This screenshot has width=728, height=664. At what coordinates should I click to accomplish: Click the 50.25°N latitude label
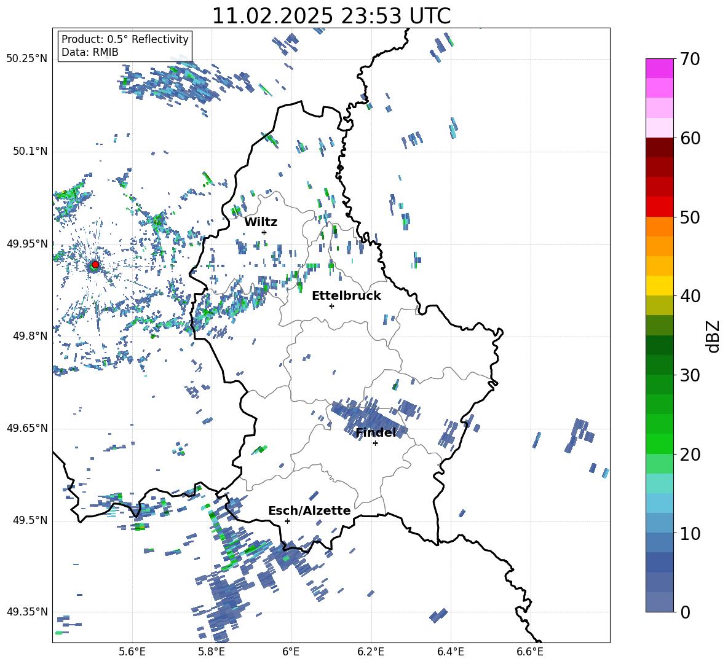26,59
